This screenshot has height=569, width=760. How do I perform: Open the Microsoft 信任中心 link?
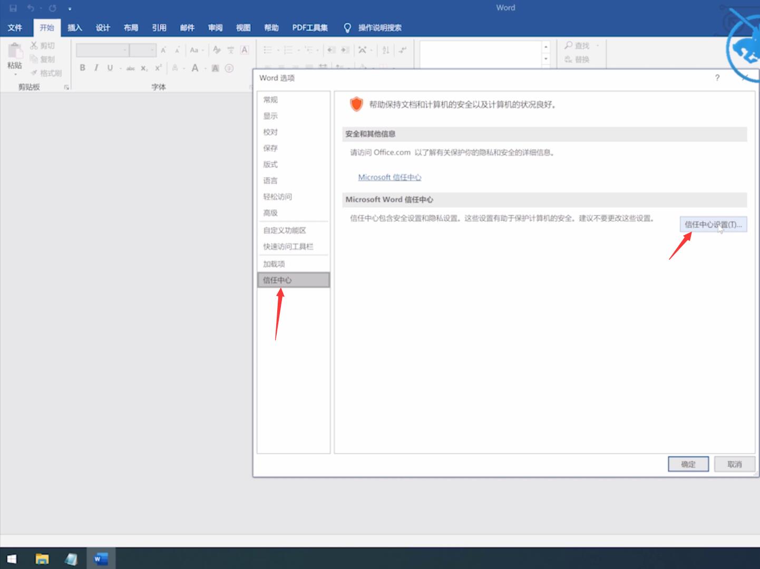[389, 177]
